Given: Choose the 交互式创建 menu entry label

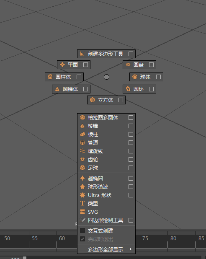Looking at the screenshot, I should click(100, 231).
